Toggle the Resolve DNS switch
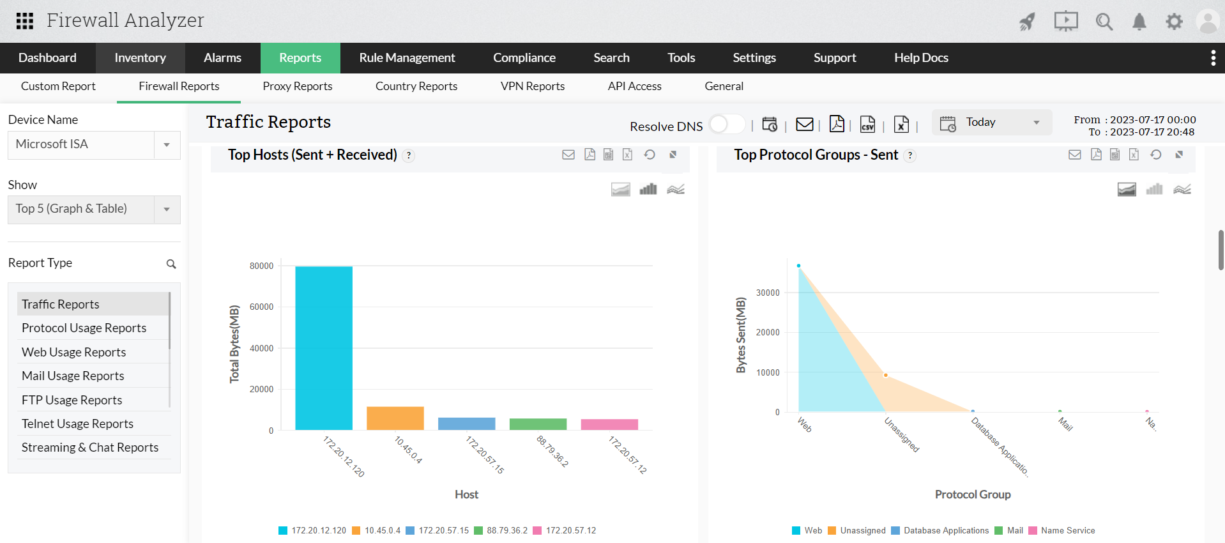This screenshot has height=543, width=1225. pos(727,124)
